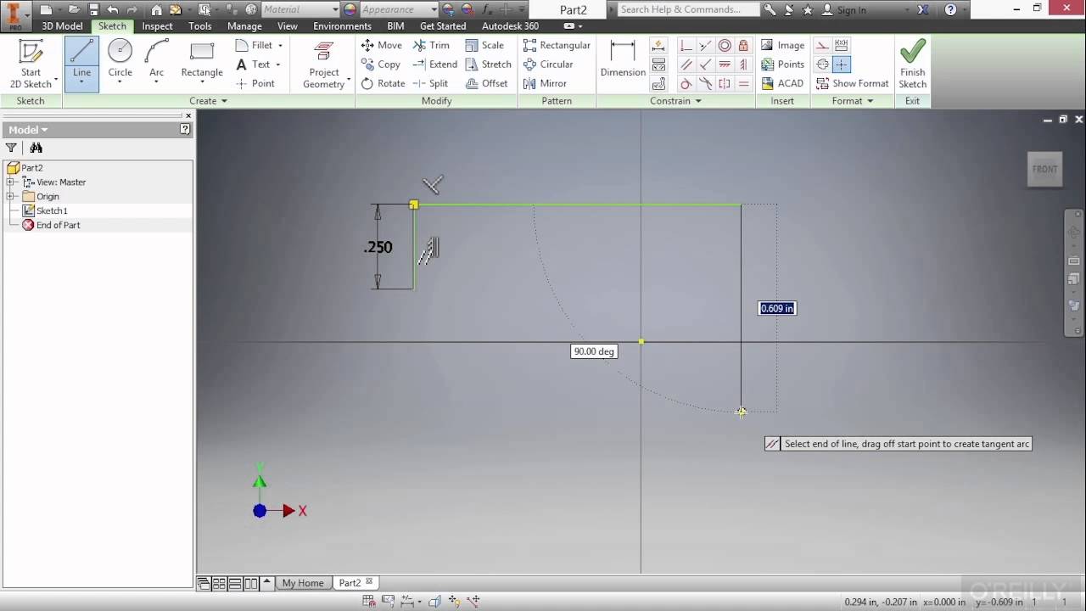Click the 0.609 in length input
Image resolution: width=1086 pixels, height=611 pixels.
(776, 308)
